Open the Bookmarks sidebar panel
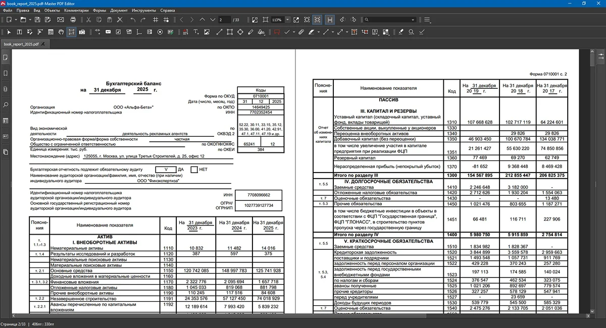Screen dimensions: 606x328 6,73
